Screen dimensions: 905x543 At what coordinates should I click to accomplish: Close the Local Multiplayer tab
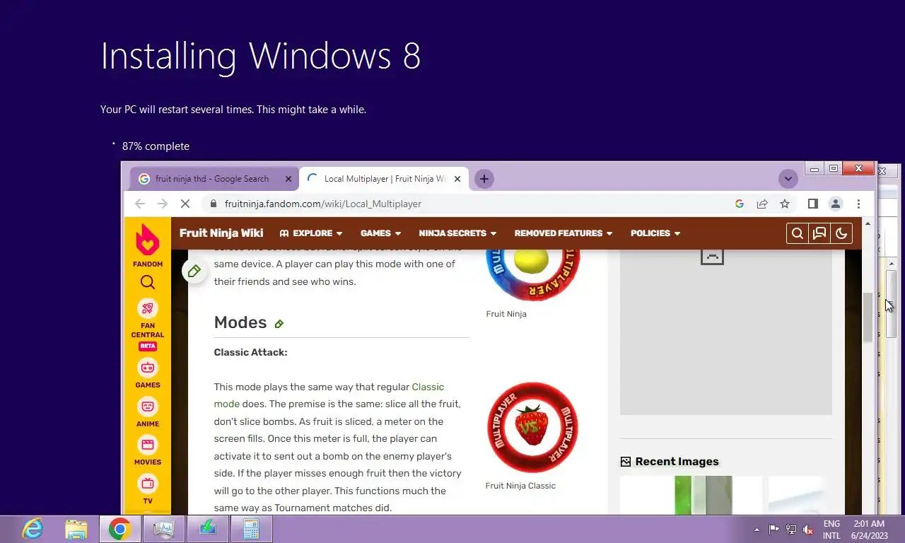click(x=457, y=179)
